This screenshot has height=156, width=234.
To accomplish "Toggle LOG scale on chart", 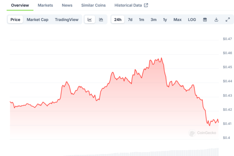I will (192, 19).
